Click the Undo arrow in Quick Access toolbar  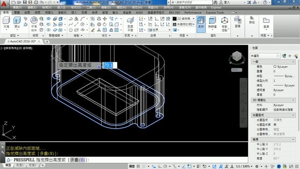(x=42, y=2)
